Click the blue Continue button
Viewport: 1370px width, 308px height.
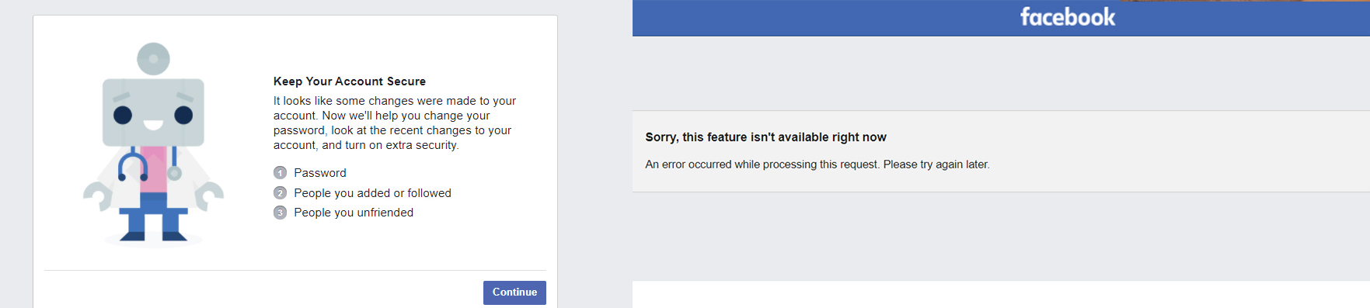(x=514, y=292)
